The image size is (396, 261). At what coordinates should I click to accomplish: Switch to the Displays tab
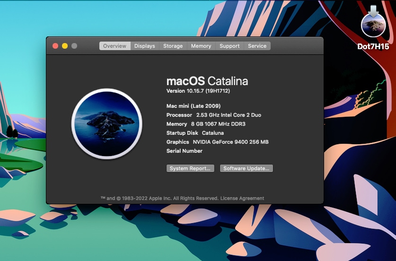coord(145,46)
